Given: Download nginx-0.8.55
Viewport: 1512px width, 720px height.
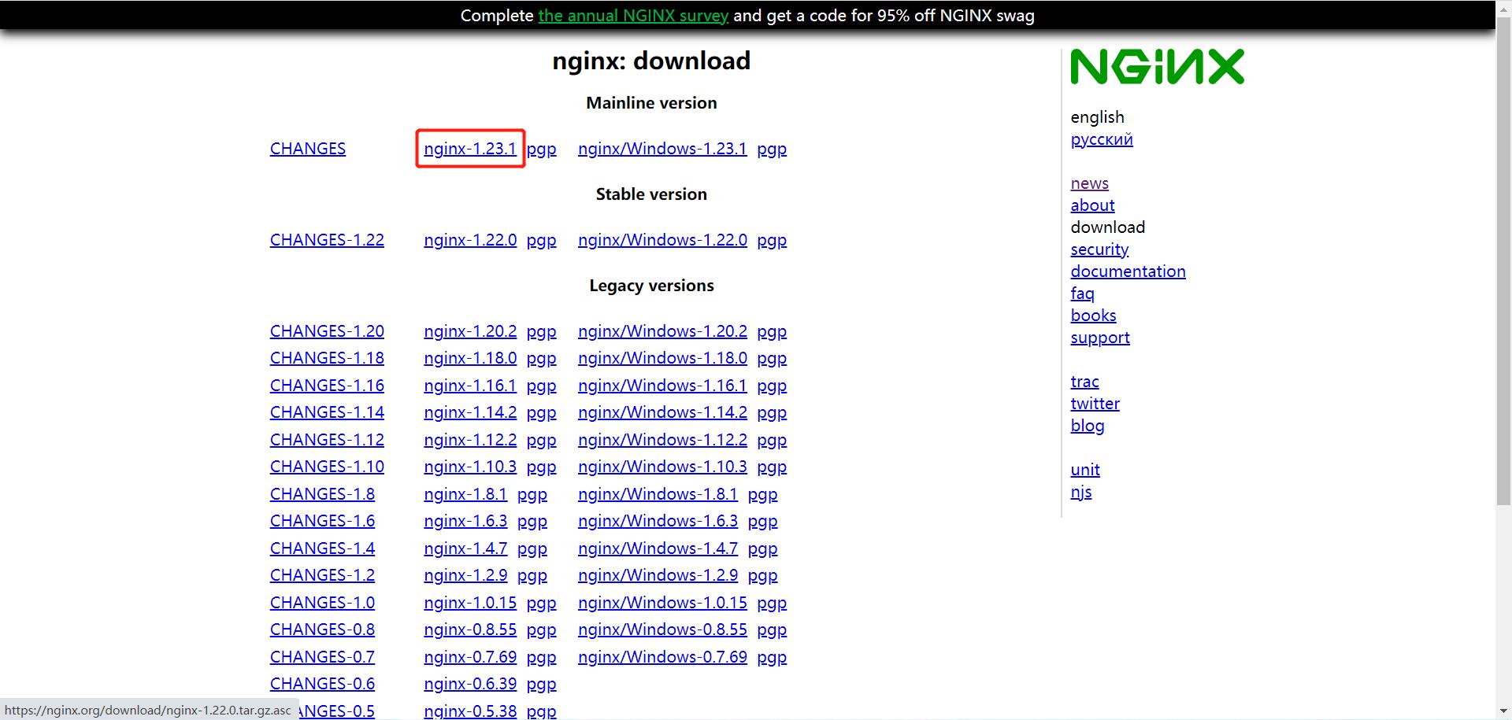Looking at the screenshot, I should click(x=470, y=630).
